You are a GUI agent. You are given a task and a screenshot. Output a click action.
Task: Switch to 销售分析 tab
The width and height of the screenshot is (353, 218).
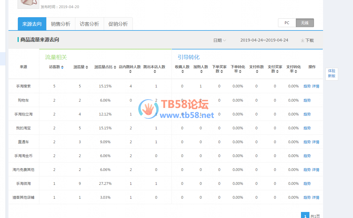click(60, 24)
